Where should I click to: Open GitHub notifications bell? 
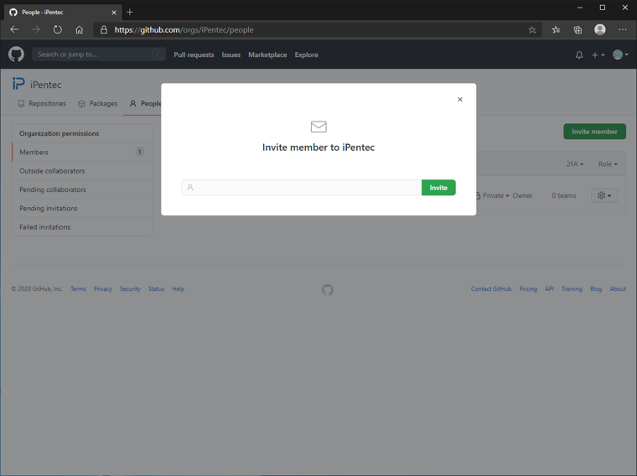point(579,54)
